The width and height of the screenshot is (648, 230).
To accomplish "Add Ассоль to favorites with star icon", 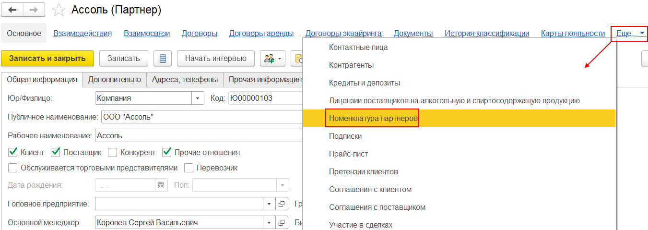I will click(x=58, y=10).
